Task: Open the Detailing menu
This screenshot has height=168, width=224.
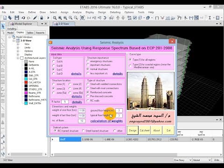Action: [x=115, y=12]
